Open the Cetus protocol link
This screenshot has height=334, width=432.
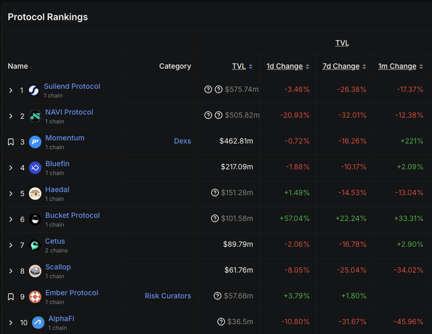pos(55,241)
